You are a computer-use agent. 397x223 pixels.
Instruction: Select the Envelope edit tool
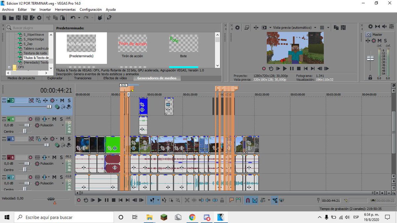tap(164, 200)
